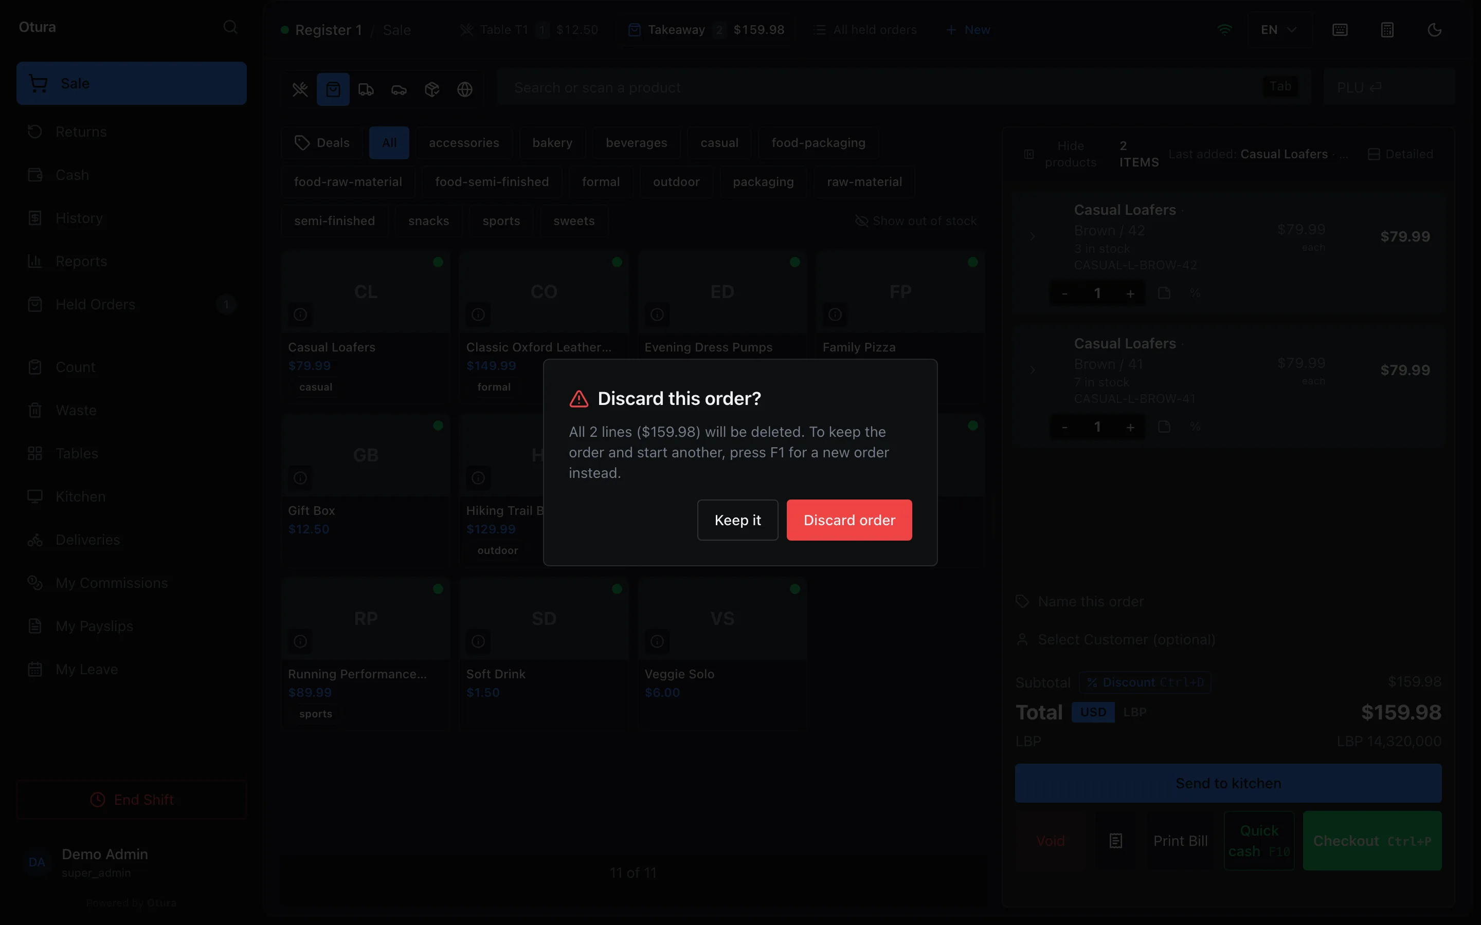The width and height of the screenshot is (1481, 925).
Task: Click Name this order field
Action: coord(1227,601)
